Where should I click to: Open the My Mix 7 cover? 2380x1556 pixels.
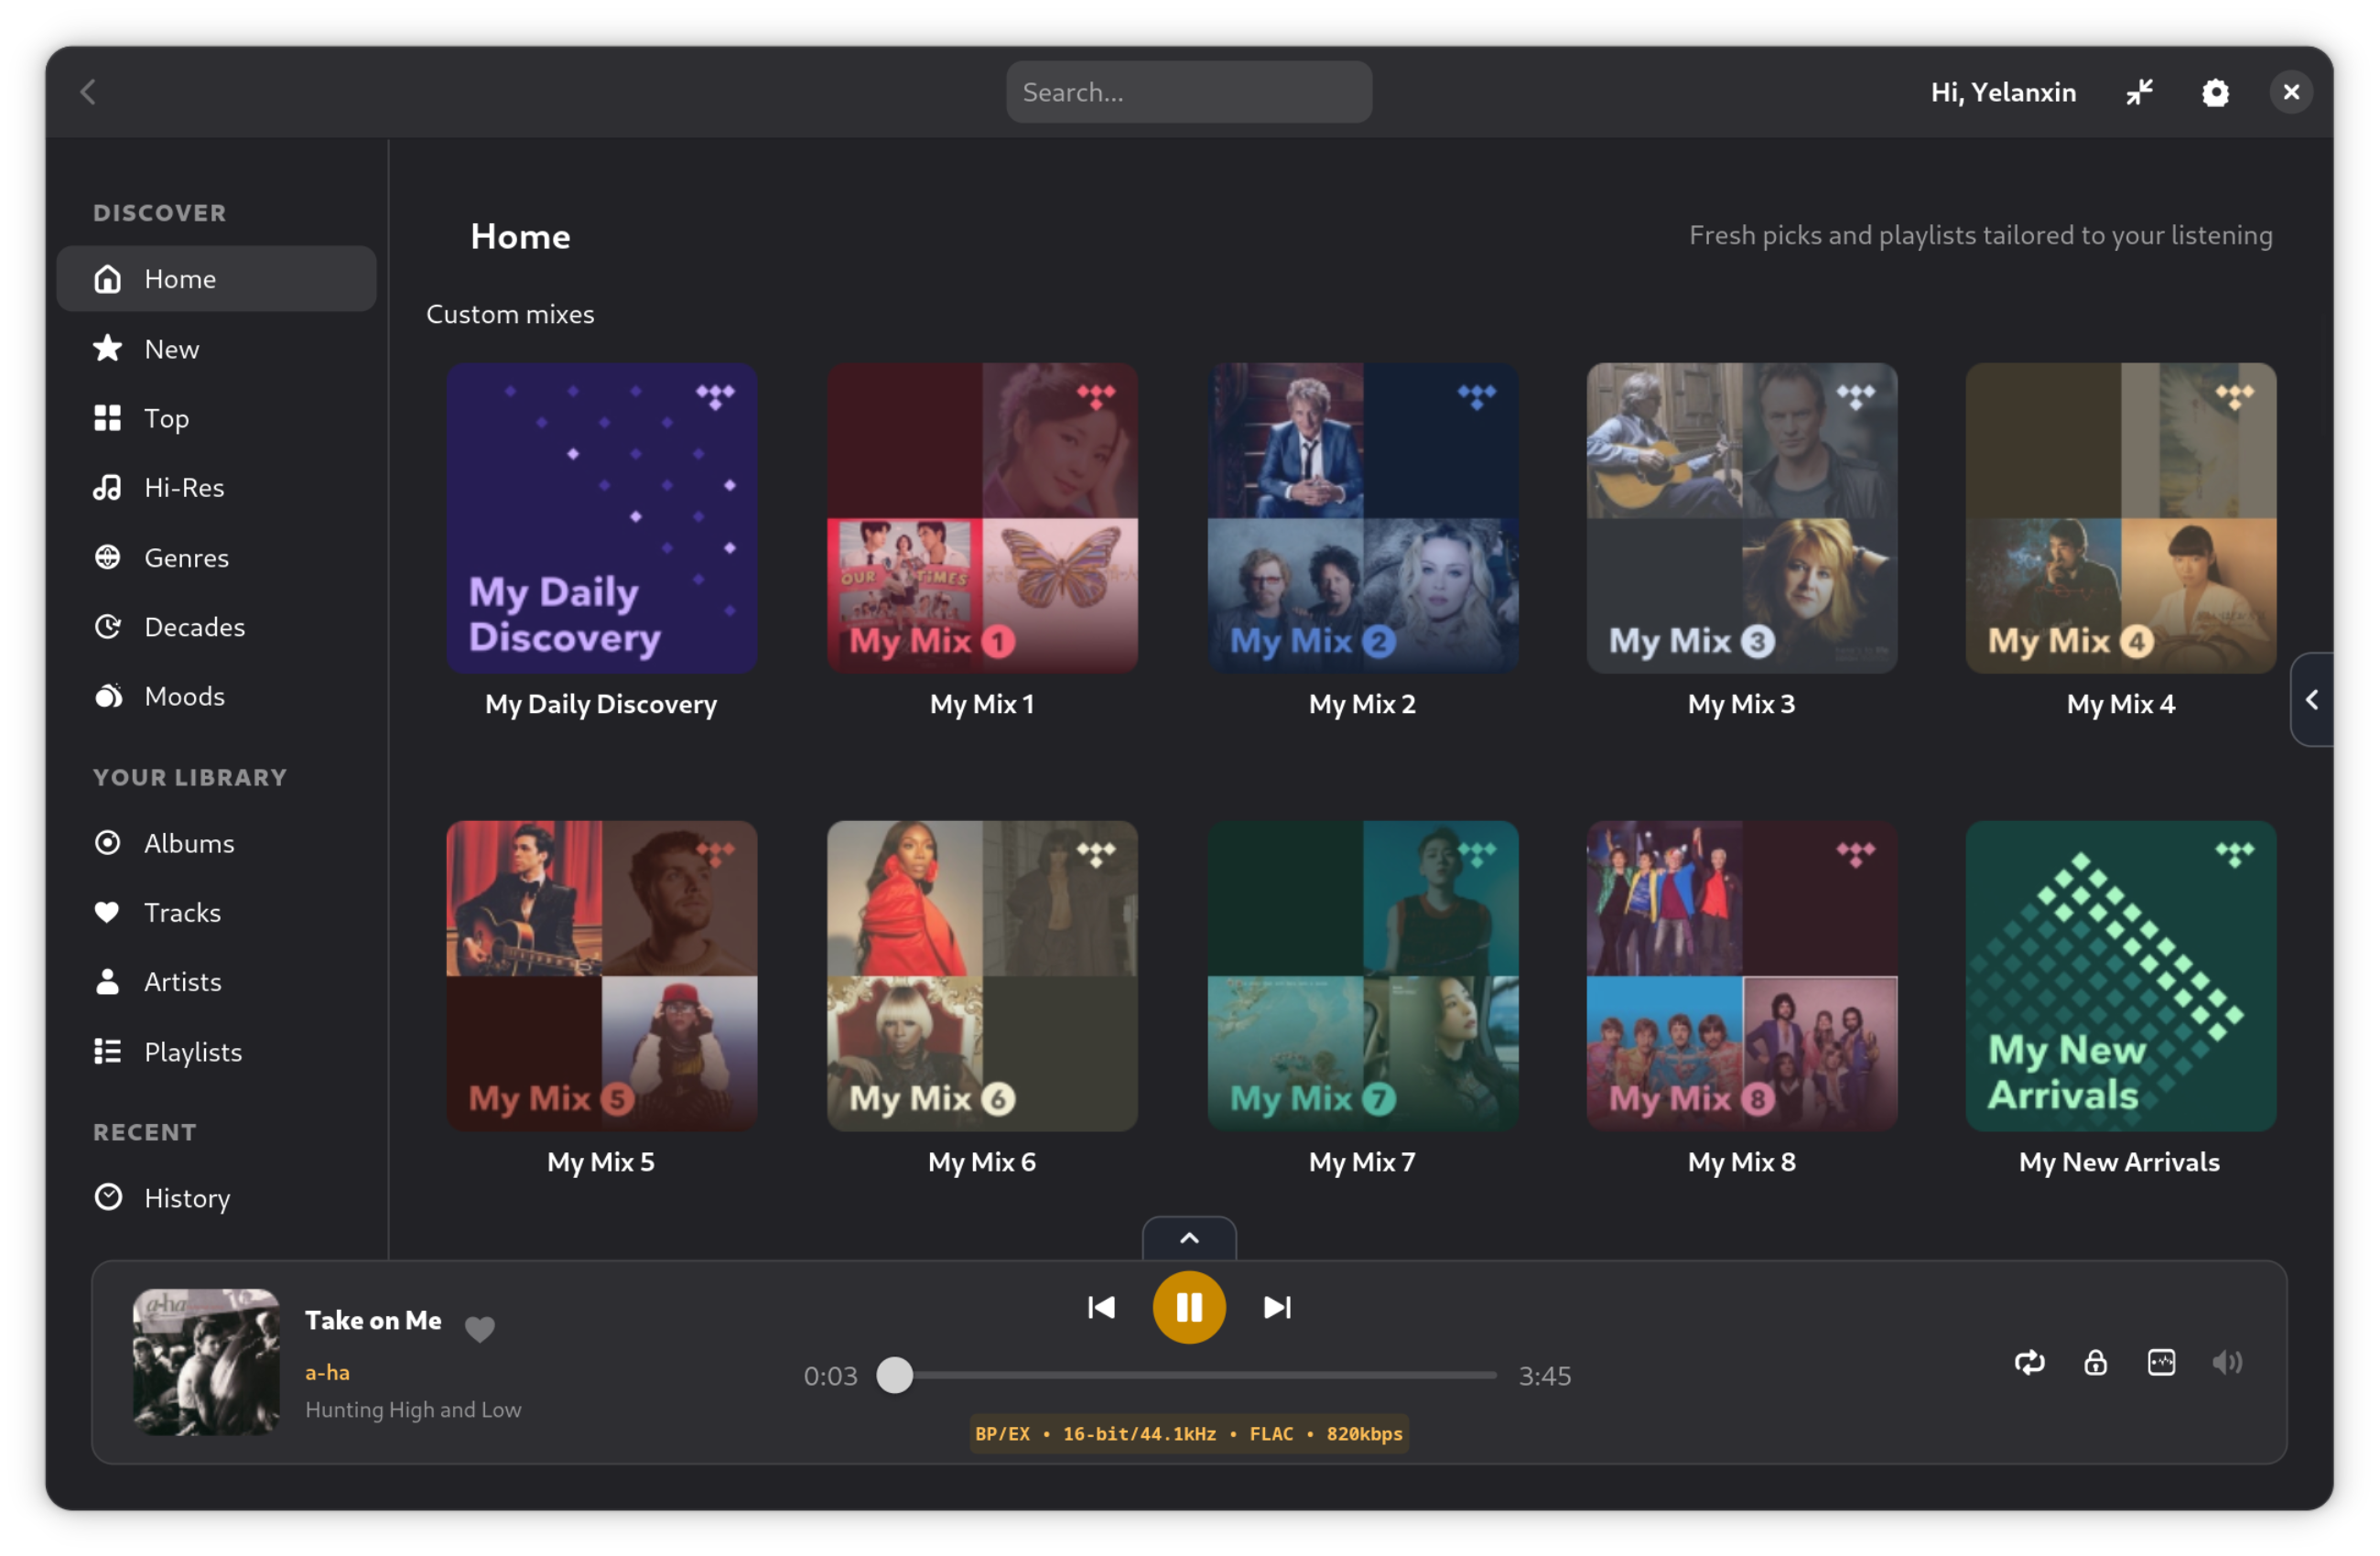point(1363,976)
